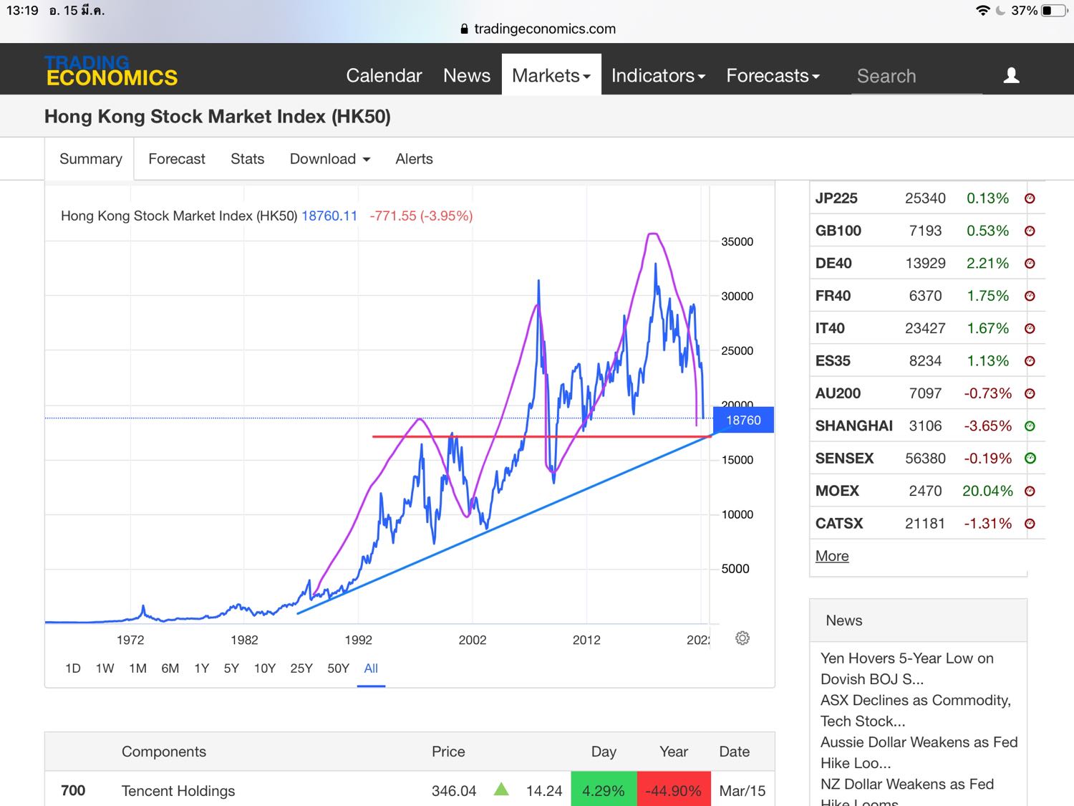Open chart settings gear icon
This screenshot has width=1074, height=806.
pyautogui.click(x=742, y=638)
